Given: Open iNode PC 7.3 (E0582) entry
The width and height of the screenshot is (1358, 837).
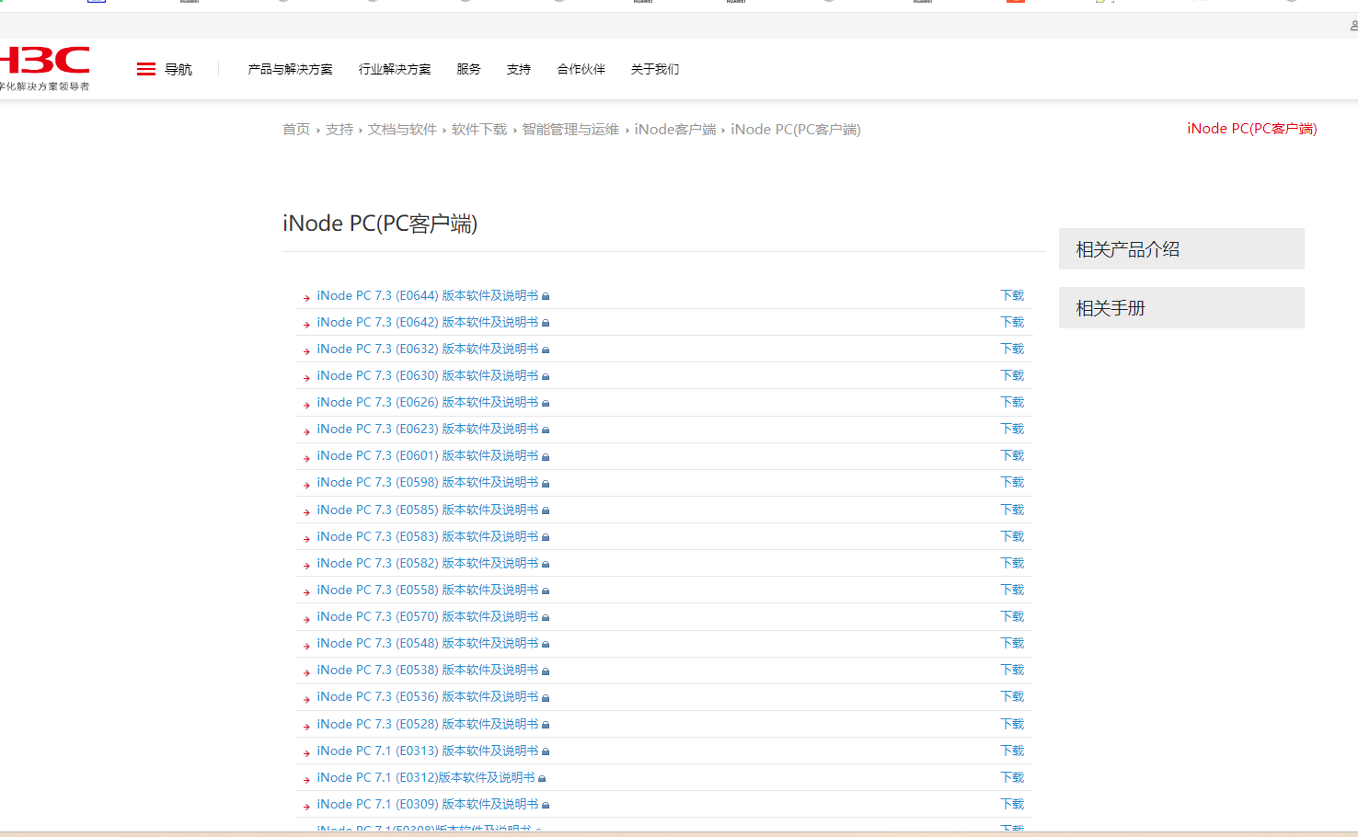Looking at the screenshot, I should [428, 563].
